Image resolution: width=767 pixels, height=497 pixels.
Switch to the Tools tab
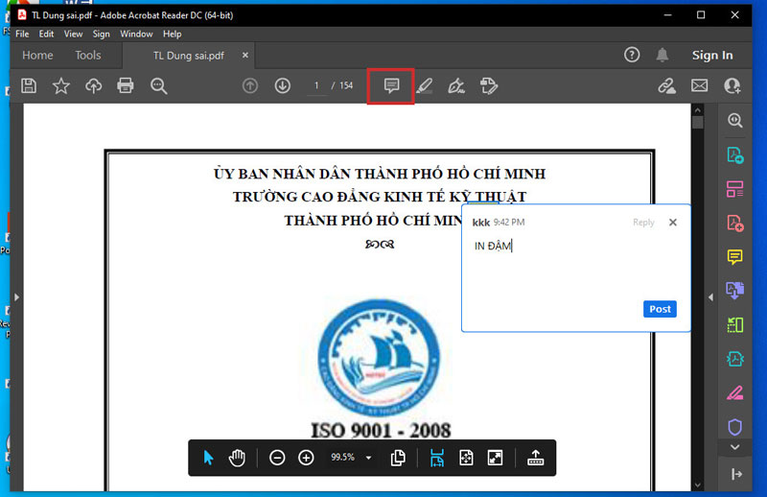[x=88, y=56]
